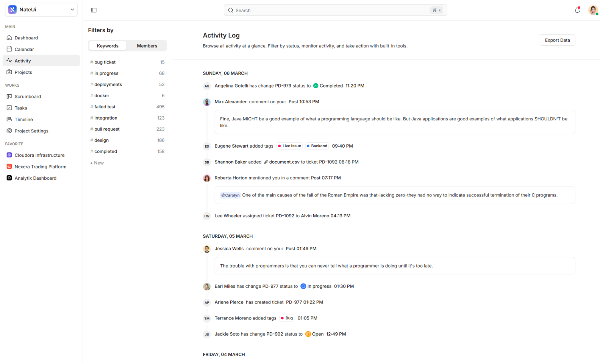Screen dimensions: 600x363
Task: Click Earl Miles' avatar photo
Action: click(207, 287)
